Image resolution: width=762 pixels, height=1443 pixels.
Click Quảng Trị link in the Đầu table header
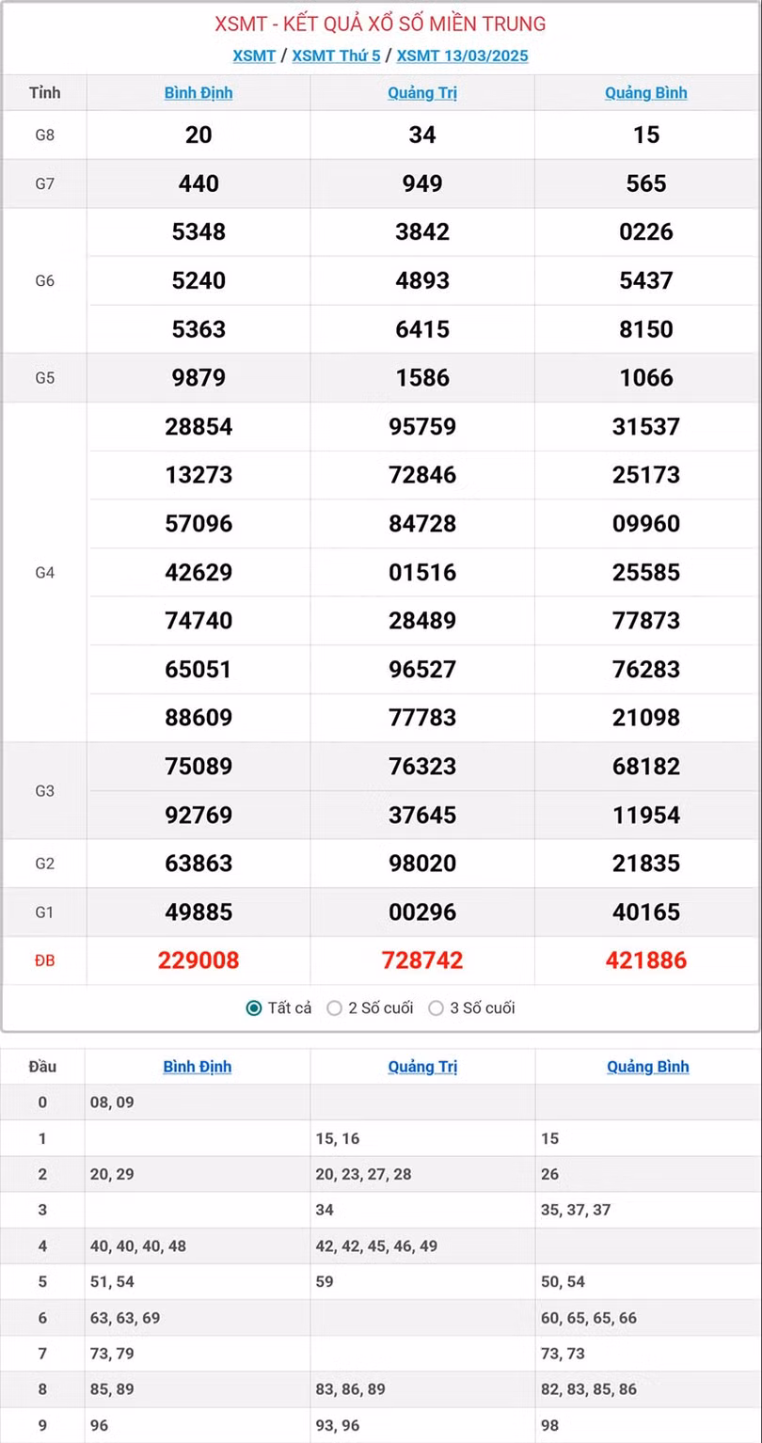[422, 1067]
